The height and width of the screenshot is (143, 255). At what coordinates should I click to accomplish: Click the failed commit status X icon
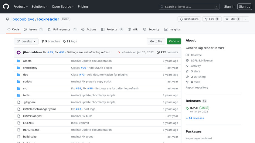point(119,52)
